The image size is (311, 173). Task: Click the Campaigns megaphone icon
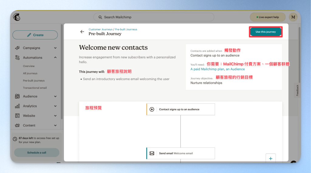coord(17,48)
